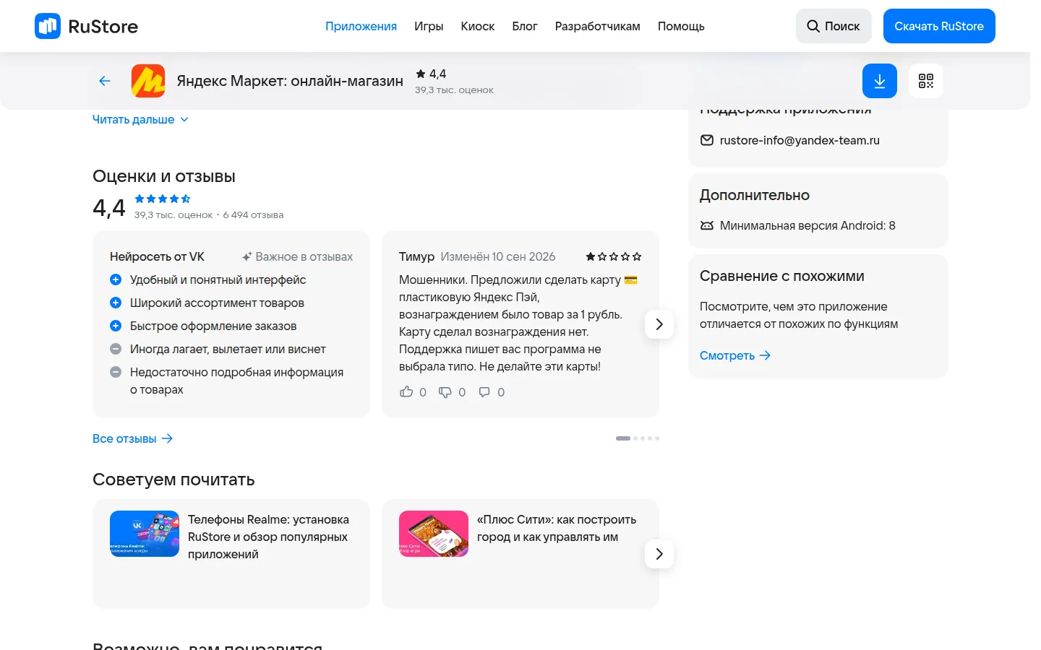1041x650 pixels.
Task: Show next article in Советуем почитать
Action: click(659, 554)
